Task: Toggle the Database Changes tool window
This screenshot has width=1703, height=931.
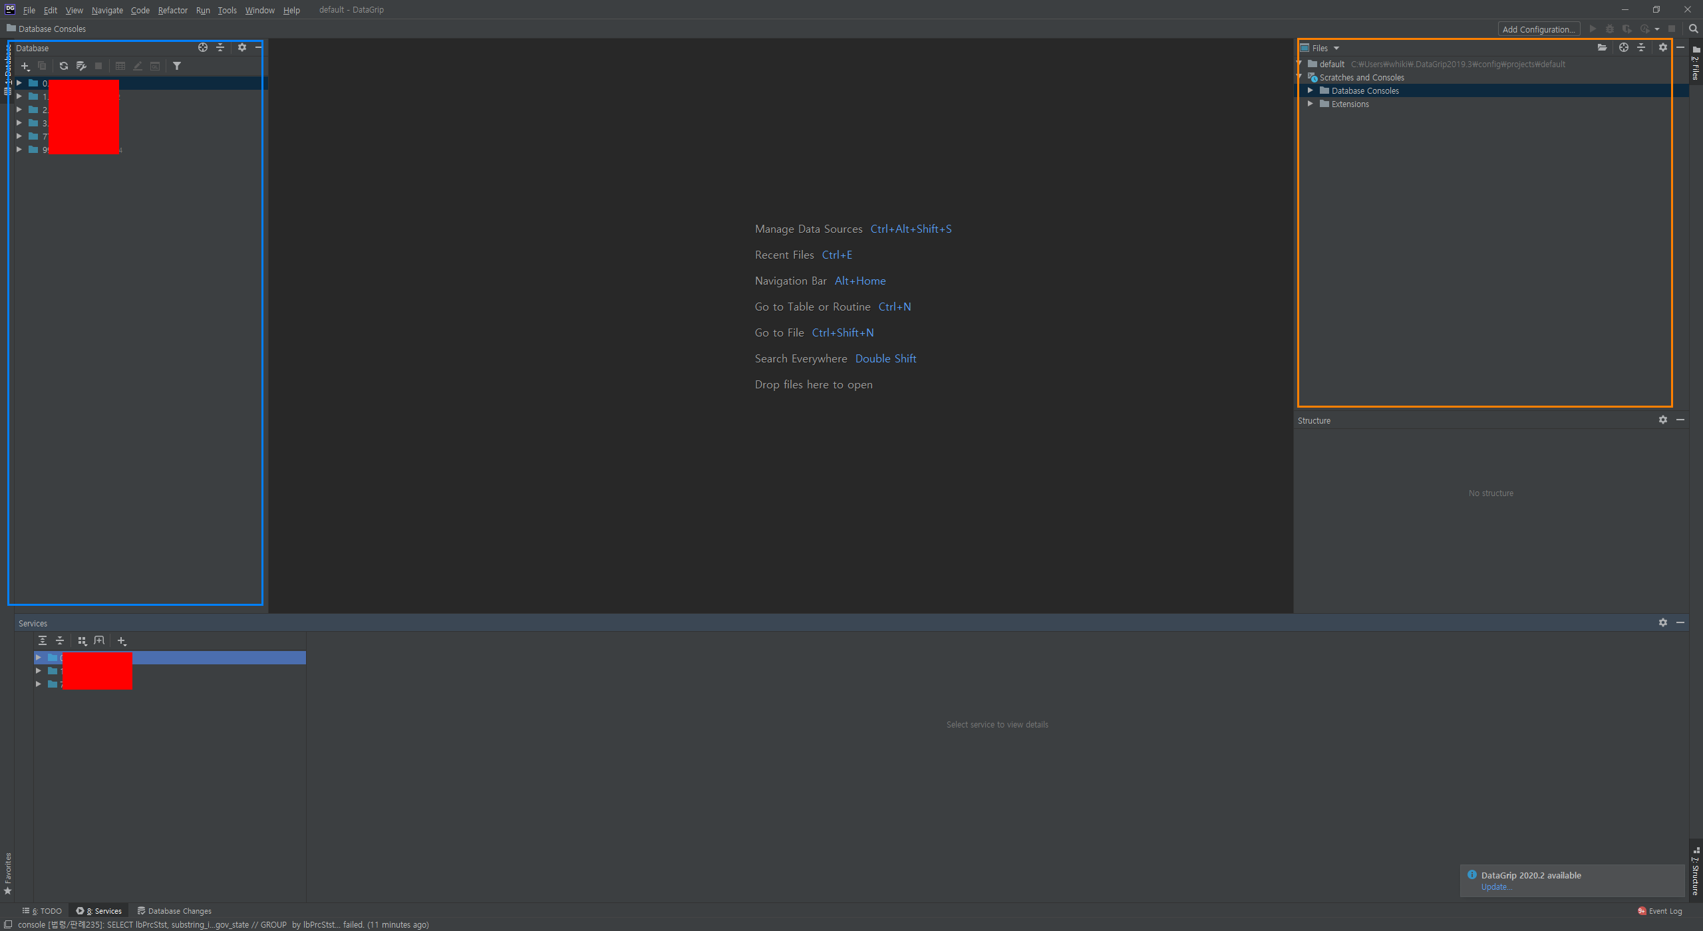Action: 174,911
